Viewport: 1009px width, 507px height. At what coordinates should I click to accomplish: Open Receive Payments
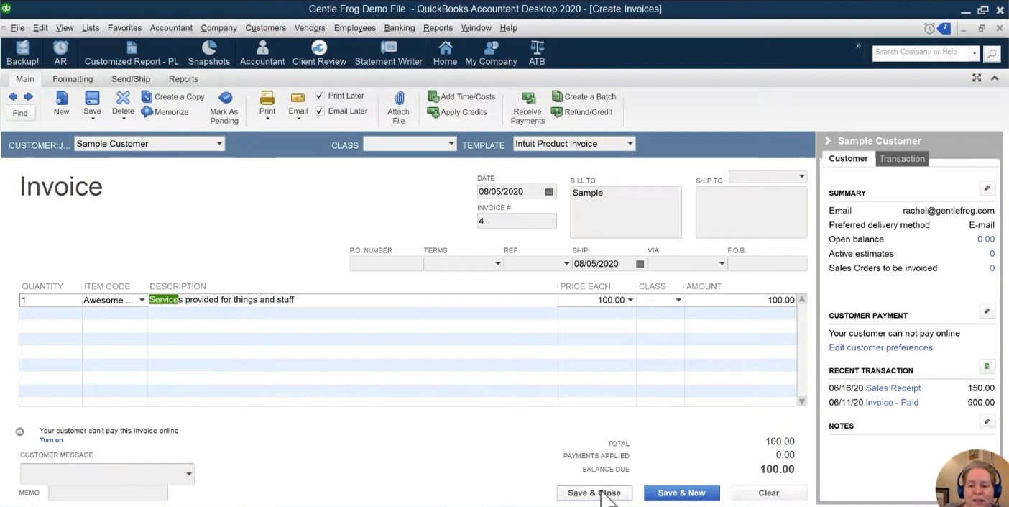(x=527, y=108)
